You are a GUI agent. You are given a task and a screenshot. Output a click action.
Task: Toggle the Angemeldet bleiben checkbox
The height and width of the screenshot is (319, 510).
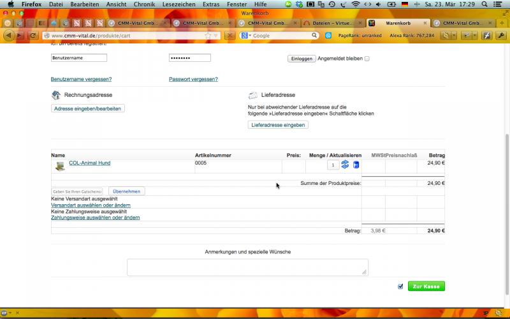tap(367, 59)
